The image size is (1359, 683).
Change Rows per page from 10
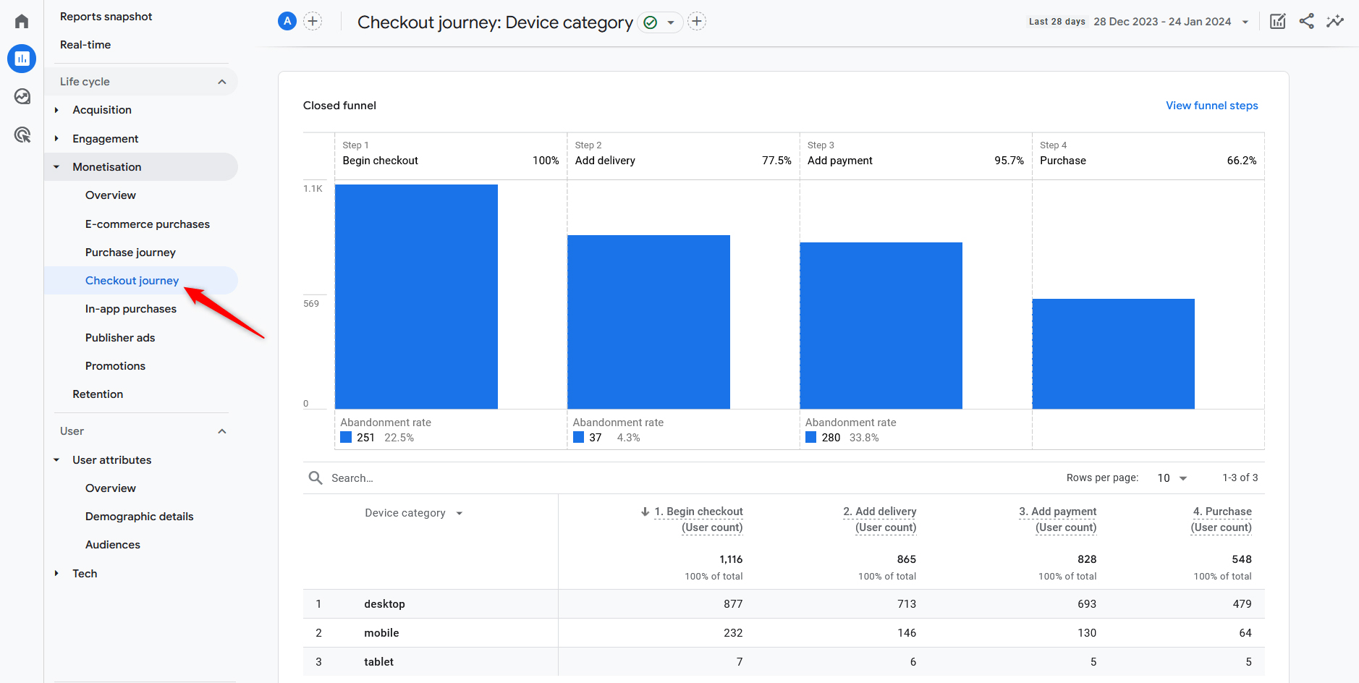1170,478
